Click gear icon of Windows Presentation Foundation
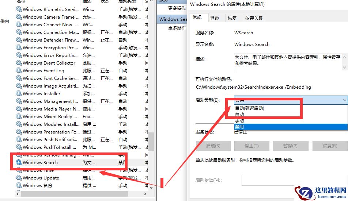The image size is (348, 201). point(19,132)
